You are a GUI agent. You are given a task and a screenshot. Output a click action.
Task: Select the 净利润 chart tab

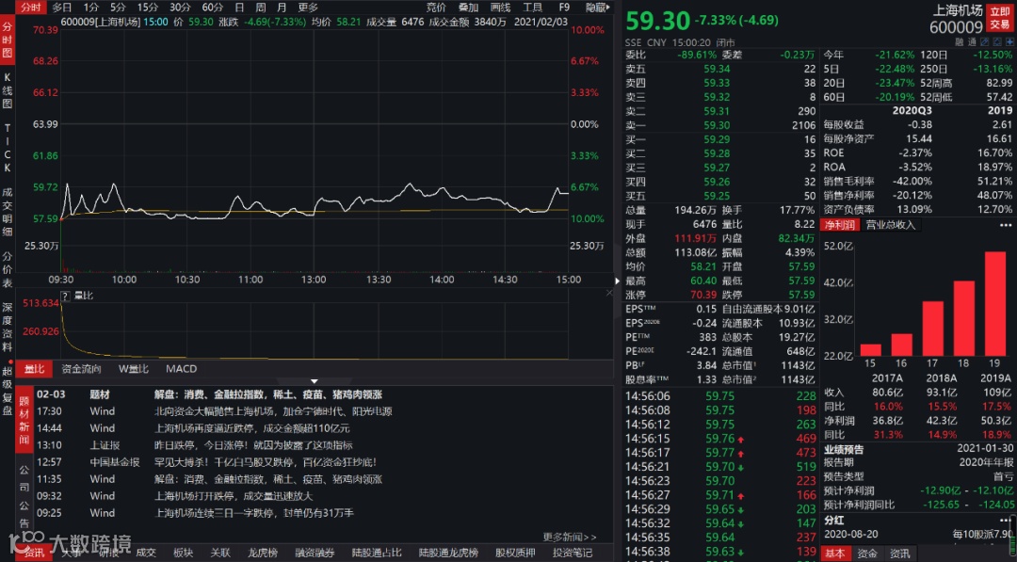pos(839,225)
